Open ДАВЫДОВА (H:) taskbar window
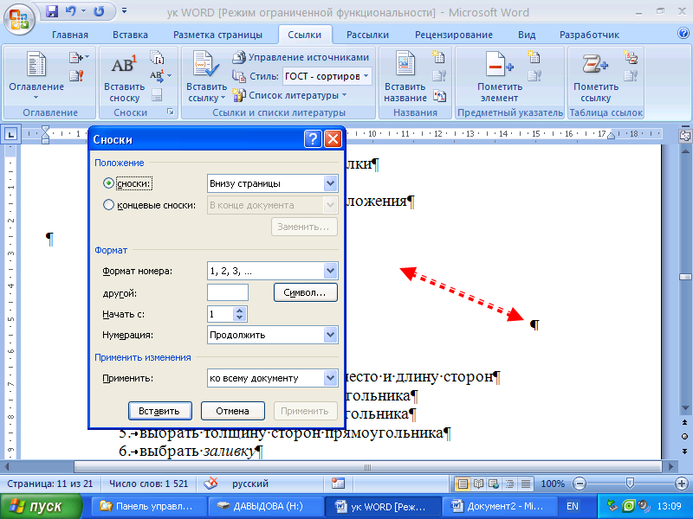Image resolution: width=693 pixels, height=519 pixels. (x=264, y=506)
